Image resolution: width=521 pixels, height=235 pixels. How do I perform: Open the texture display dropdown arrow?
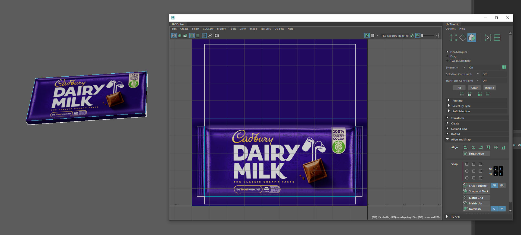click(x=377, y=35)
